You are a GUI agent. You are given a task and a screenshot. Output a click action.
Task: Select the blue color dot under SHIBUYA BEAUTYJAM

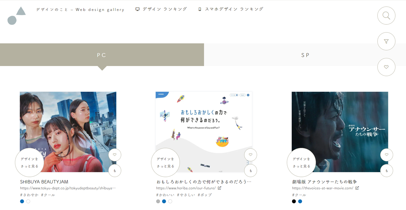[22, 201]
